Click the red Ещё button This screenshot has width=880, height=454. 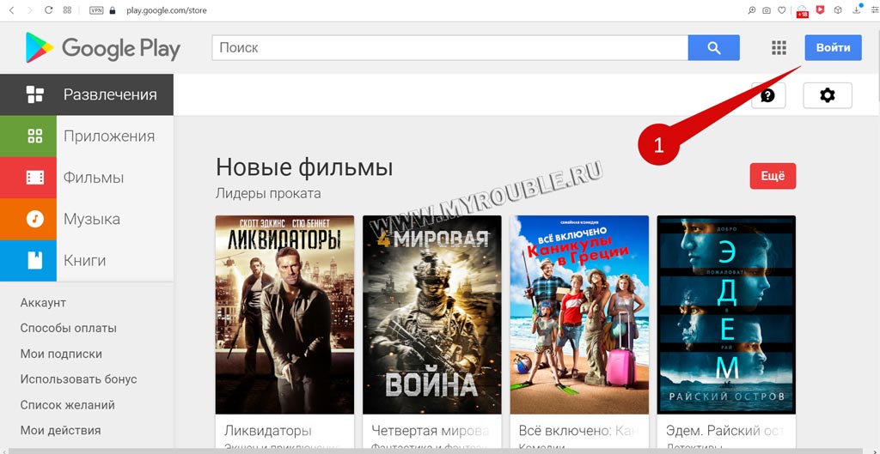(773, 176)
